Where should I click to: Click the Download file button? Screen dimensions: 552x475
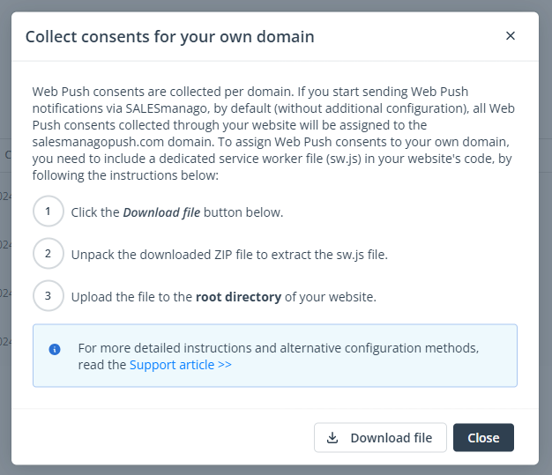tap(380, 438)
